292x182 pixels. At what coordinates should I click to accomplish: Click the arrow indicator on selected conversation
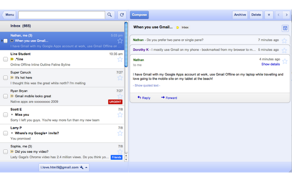tap(2, 41)
